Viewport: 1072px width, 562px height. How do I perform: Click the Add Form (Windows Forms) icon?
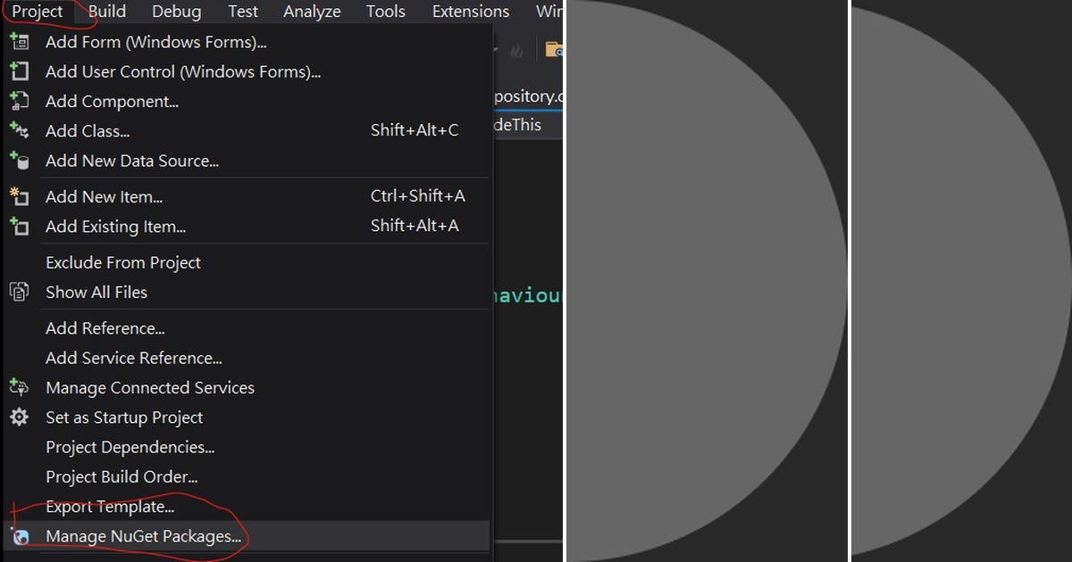pos(19,42)
